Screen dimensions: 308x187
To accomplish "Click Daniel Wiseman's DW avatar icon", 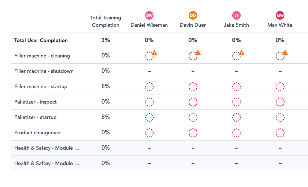I will coord(149,15).
